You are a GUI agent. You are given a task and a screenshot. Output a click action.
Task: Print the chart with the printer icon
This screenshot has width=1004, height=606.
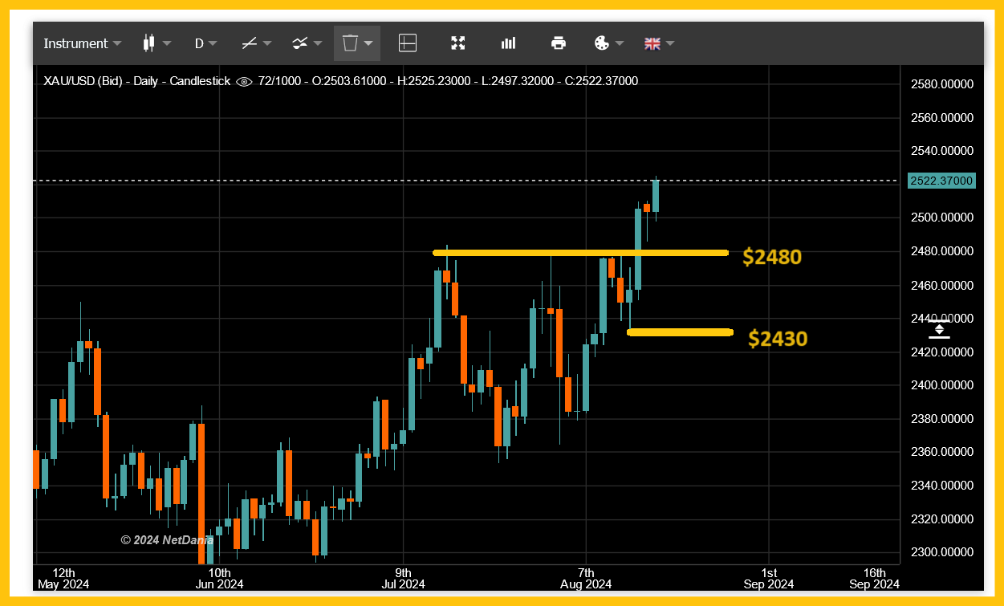(x=559, y=43)
